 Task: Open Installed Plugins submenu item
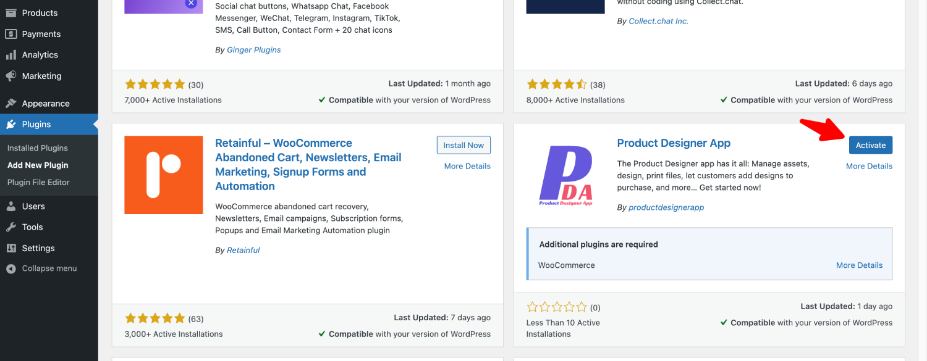(x=38, y=148)
